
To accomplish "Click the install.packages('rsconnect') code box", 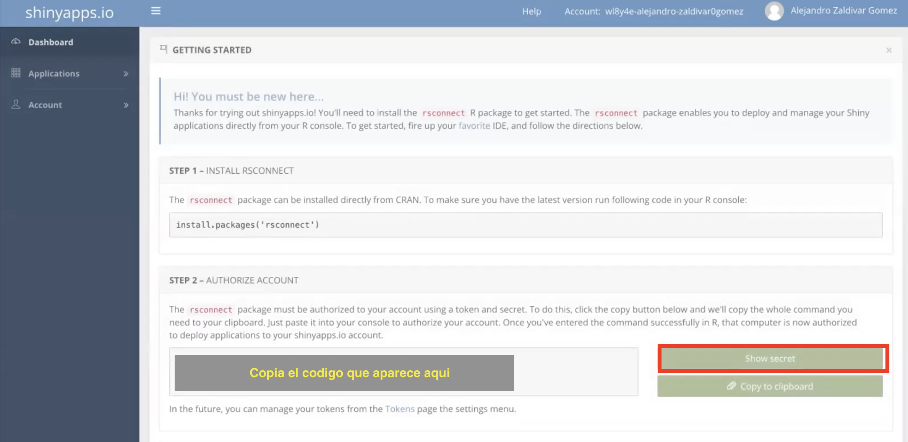I will click(x=526, y=225).
